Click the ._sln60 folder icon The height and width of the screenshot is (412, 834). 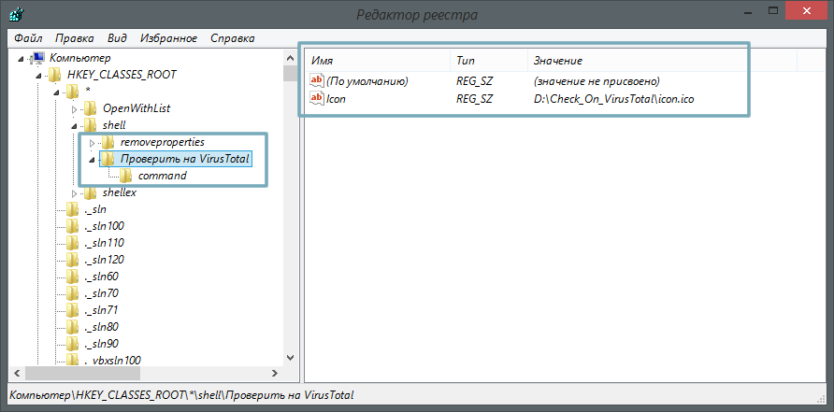[x=73, y=277]
